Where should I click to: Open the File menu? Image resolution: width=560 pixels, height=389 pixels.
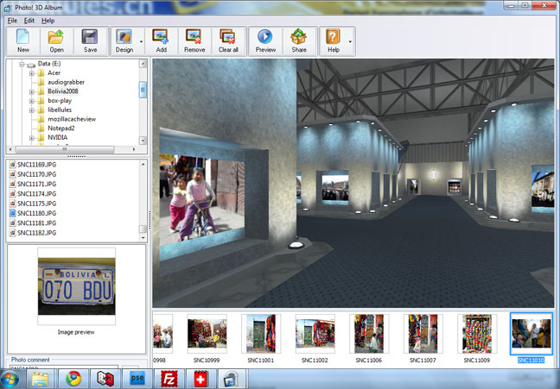[x=12, y=21]
